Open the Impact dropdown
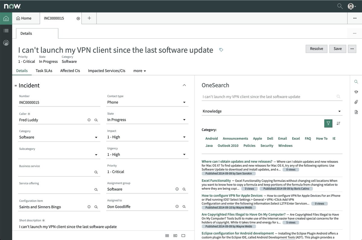The width and height of the screenshot is (362, 240). pos(148,137)
